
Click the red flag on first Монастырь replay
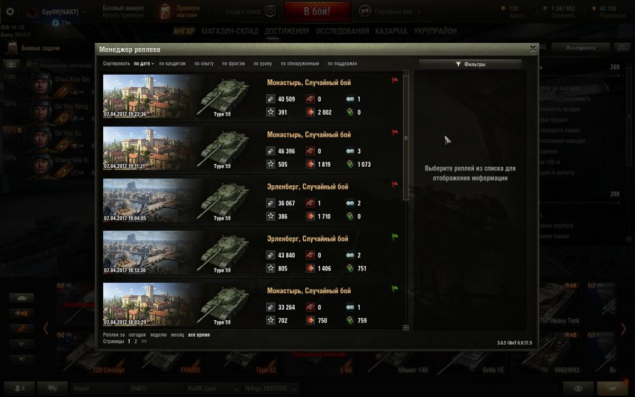click(x=394, y=81)
